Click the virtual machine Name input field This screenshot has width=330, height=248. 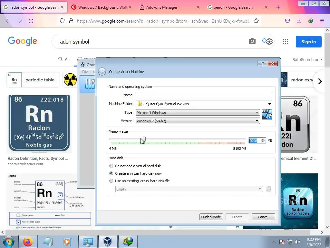204,95
